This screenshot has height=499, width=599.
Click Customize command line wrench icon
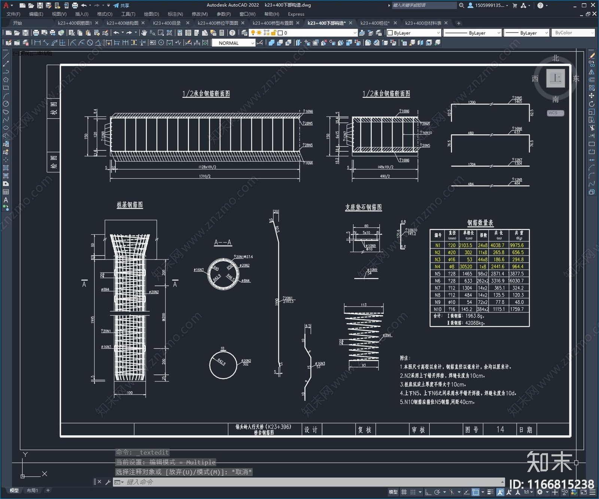tap(108, 482)
